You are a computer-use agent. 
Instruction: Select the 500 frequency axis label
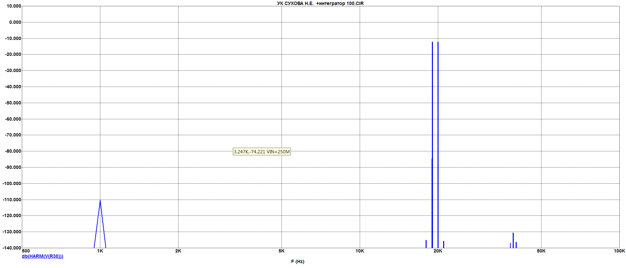(x=26, y=251)
